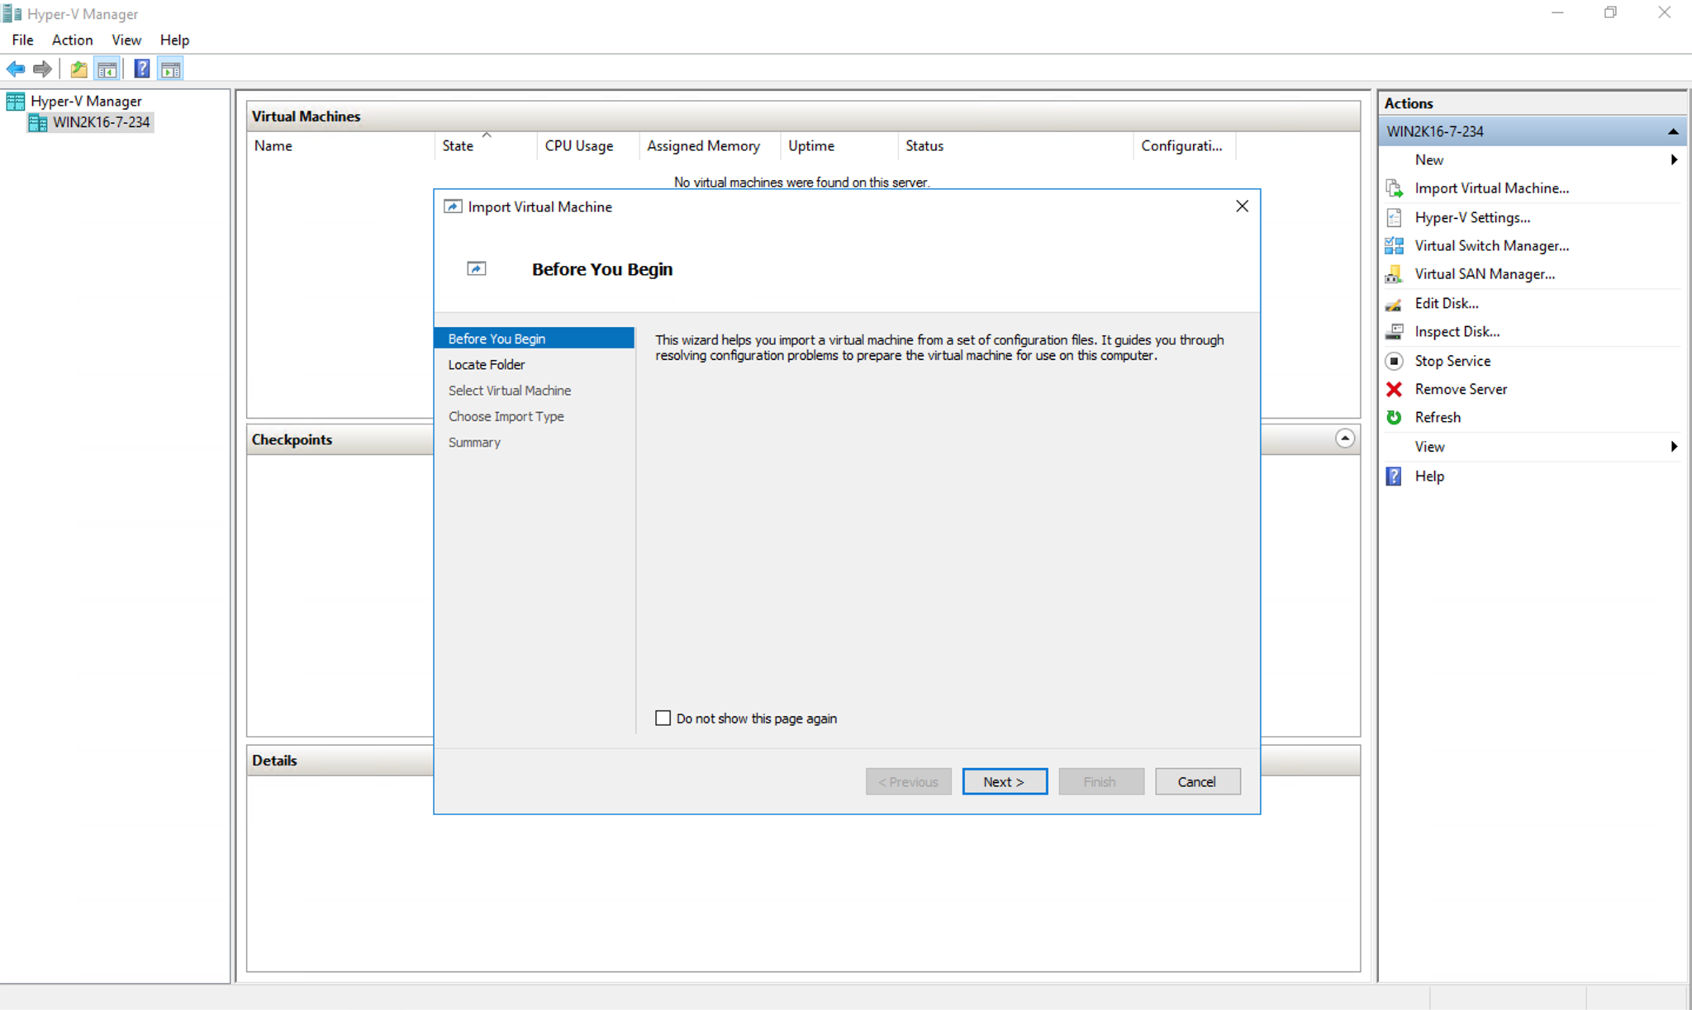Click the disabled Finish button
This screenshot has height=1010, width=1692.
point(1101,781)
